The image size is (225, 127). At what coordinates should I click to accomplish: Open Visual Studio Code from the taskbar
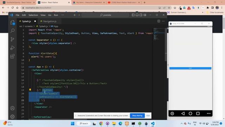pyautogui.click(x=153, y=123)
